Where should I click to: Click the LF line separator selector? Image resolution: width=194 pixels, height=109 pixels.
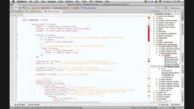(139, 108)
